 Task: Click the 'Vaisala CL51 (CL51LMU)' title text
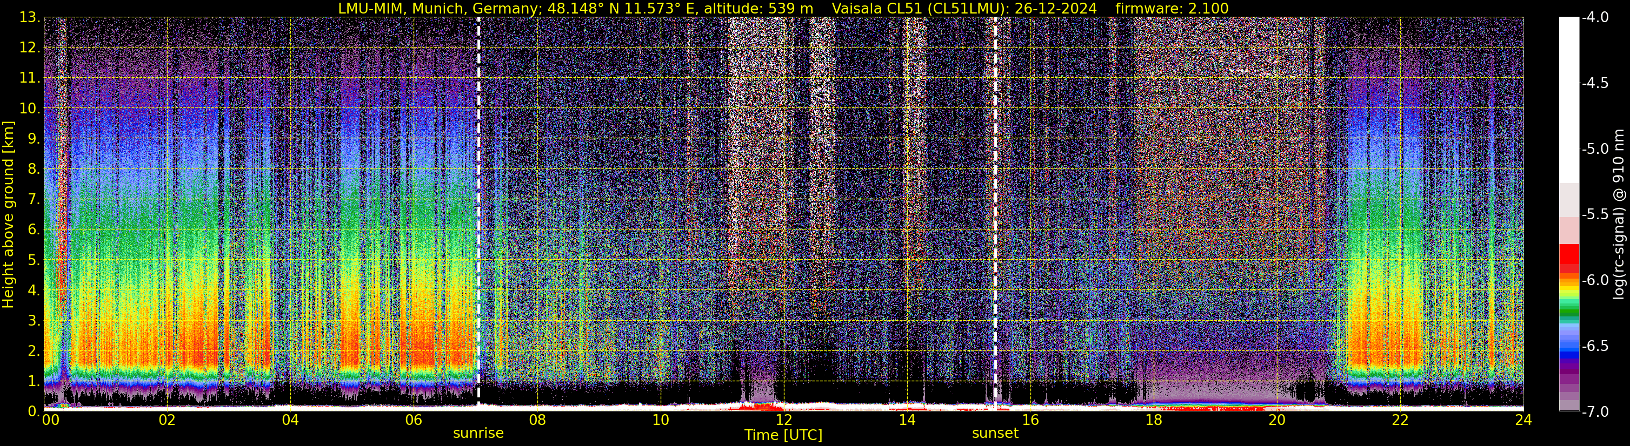917,8
